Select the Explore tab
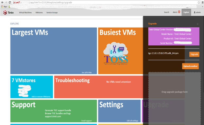Image resolution: width=204 pixels, height=125 pixels. [x=186, y=12]
